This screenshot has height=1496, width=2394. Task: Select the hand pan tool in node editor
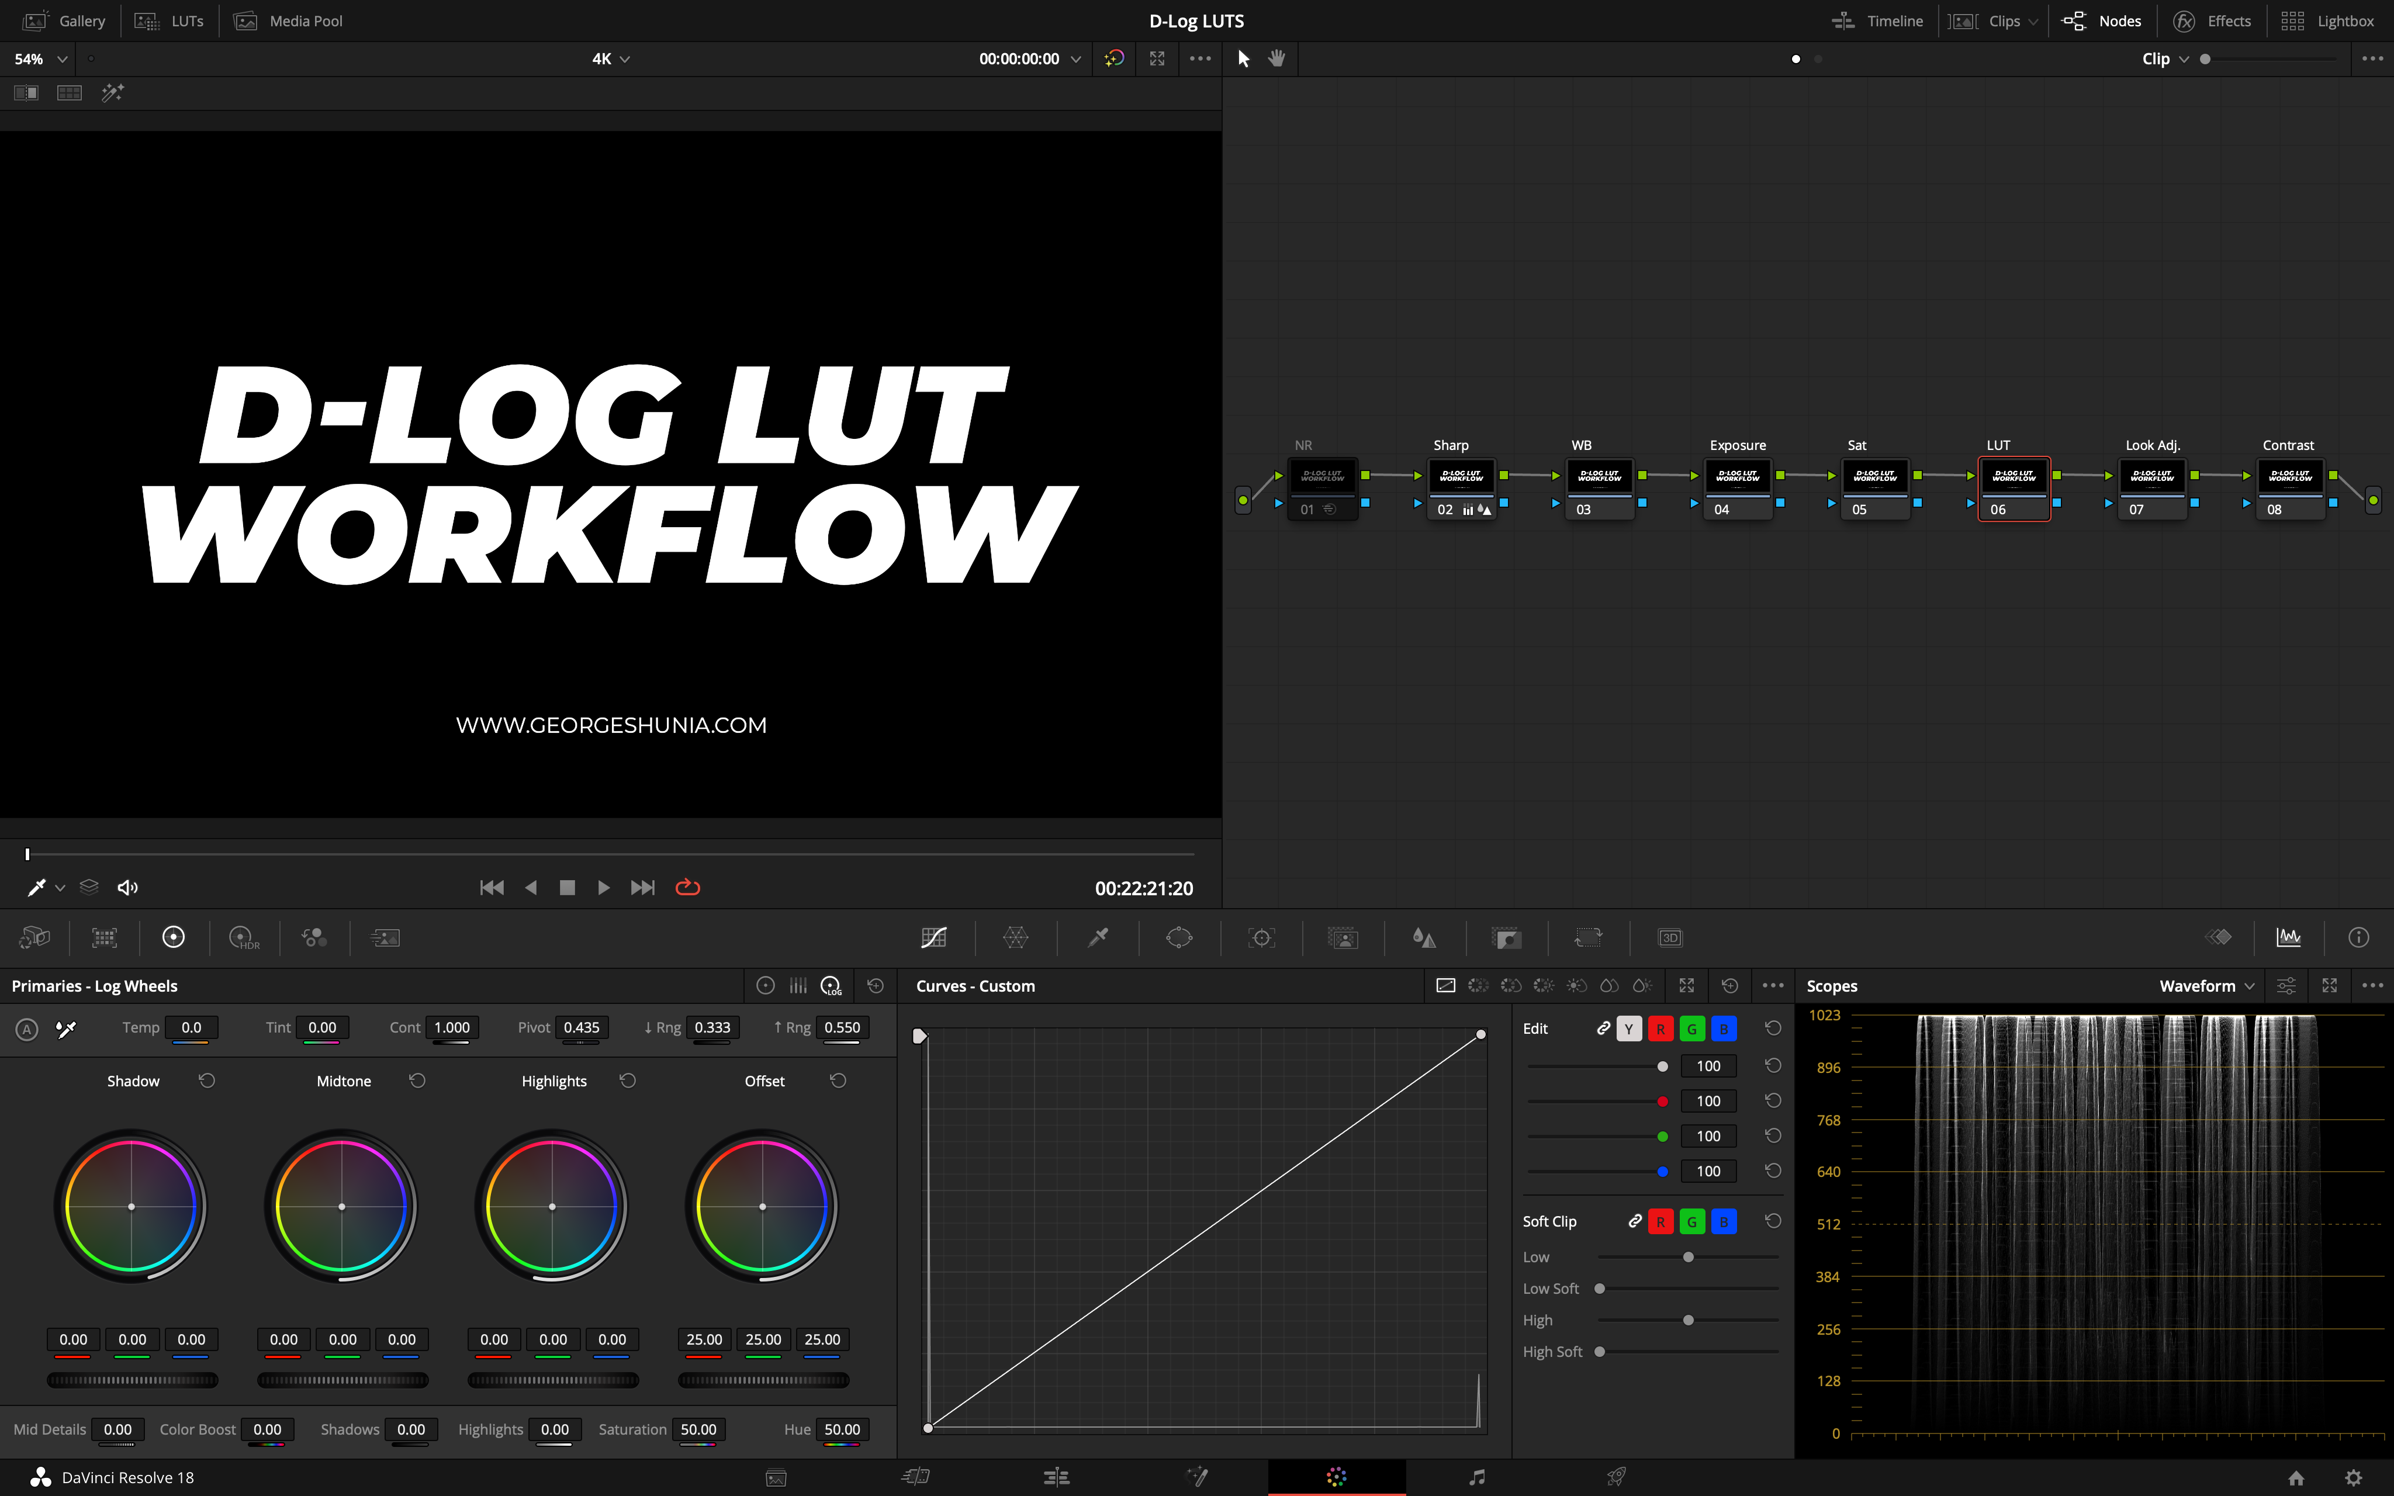(x=1277, y=58)
